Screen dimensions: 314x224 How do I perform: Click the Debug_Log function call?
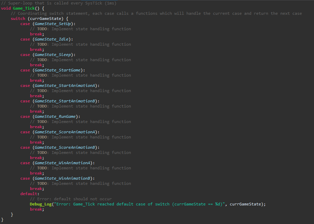pos(41,204)
